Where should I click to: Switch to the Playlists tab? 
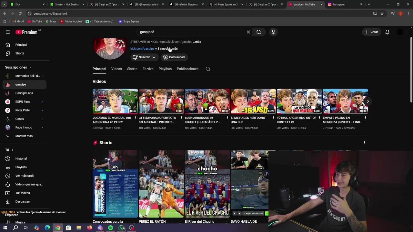(165, 69)
